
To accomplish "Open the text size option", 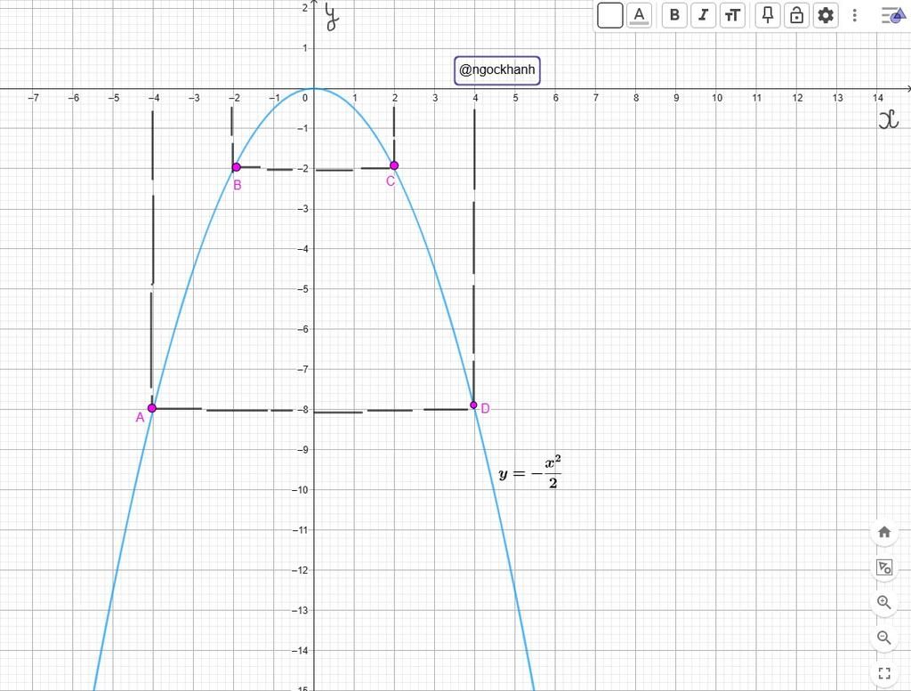I will (x=733, y=15).
